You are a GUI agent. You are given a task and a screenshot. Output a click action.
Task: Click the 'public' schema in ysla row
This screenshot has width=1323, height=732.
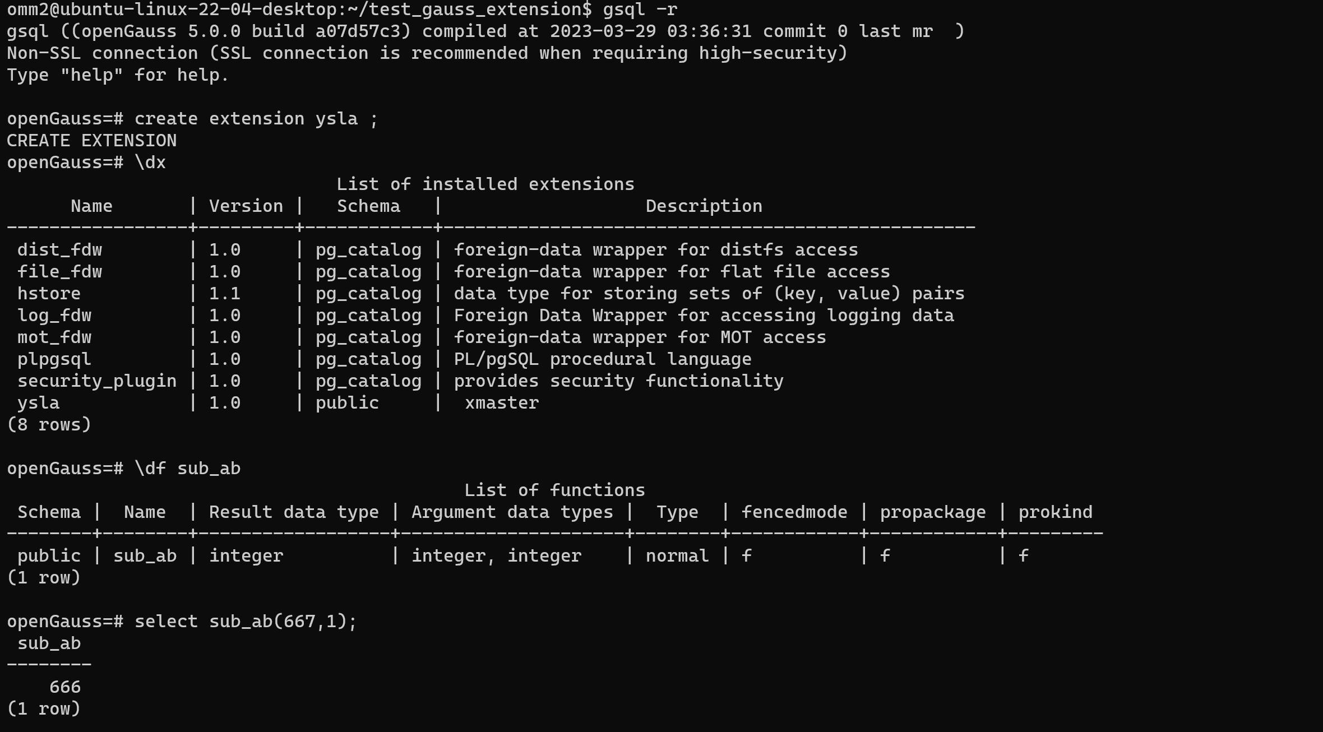click(347, 403)
